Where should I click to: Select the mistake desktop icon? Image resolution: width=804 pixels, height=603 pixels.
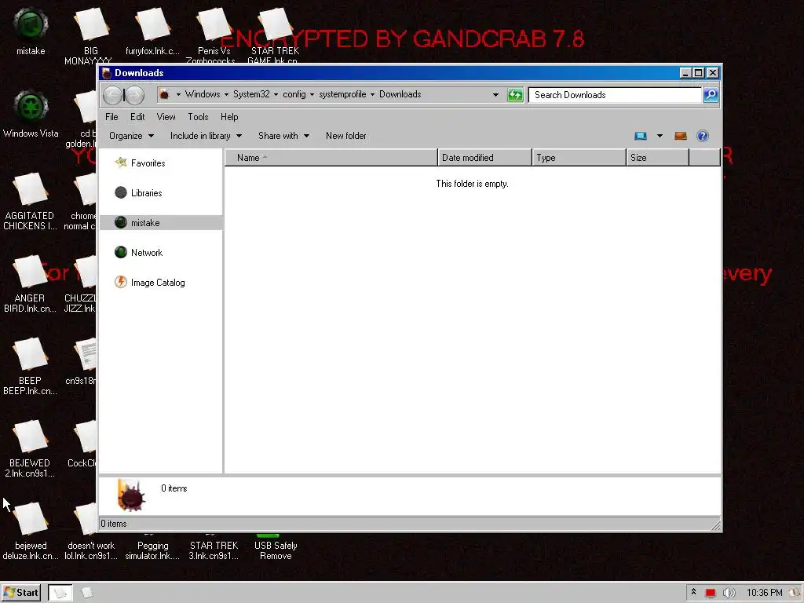[31, 31]
